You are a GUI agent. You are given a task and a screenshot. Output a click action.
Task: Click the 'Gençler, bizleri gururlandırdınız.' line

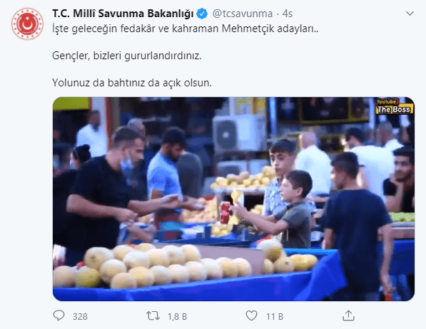click(x=126, y=56)
